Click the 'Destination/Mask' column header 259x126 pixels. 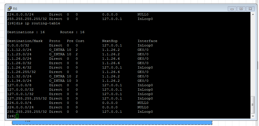[25, 41]
